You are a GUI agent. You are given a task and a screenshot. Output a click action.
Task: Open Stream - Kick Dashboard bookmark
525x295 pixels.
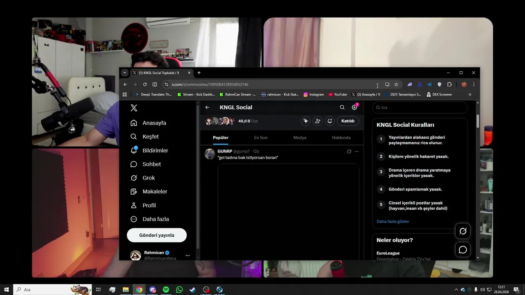click(x=196, y=94)
